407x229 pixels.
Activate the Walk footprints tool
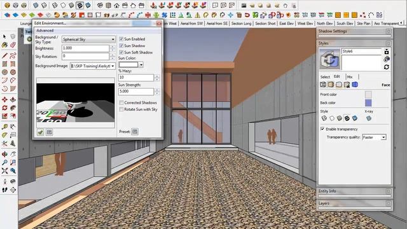(4, 190)
